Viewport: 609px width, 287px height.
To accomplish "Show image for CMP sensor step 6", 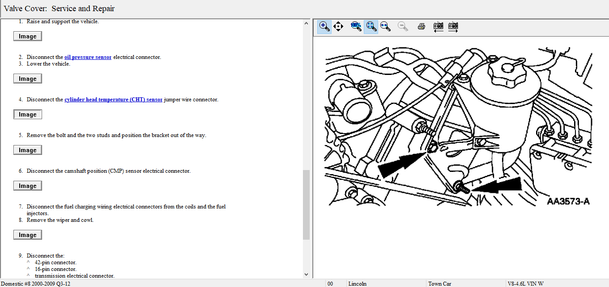I will coord(28,186).
